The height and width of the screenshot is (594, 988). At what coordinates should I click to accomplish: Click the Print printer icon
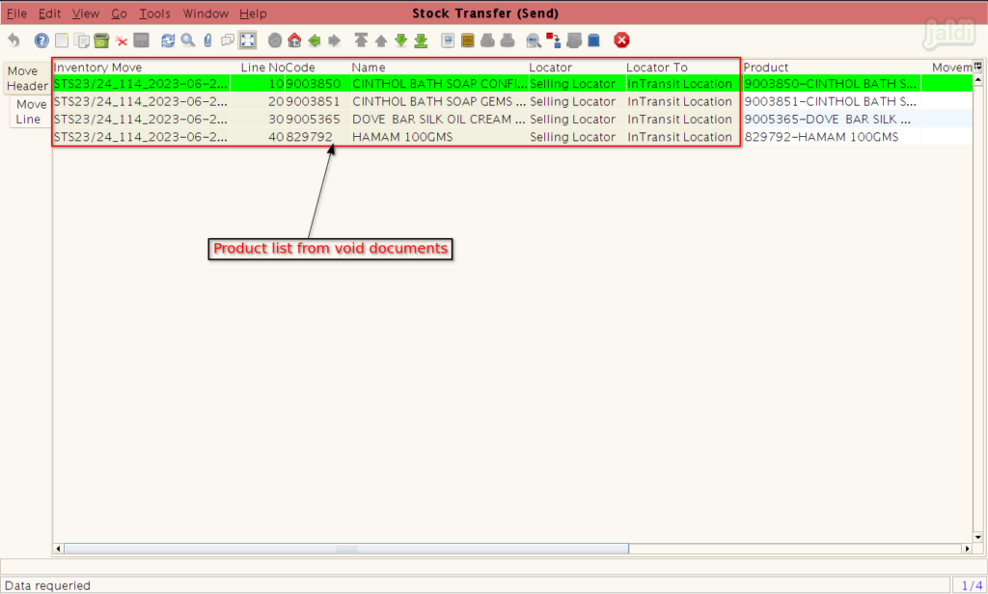[x=508, y=40]
